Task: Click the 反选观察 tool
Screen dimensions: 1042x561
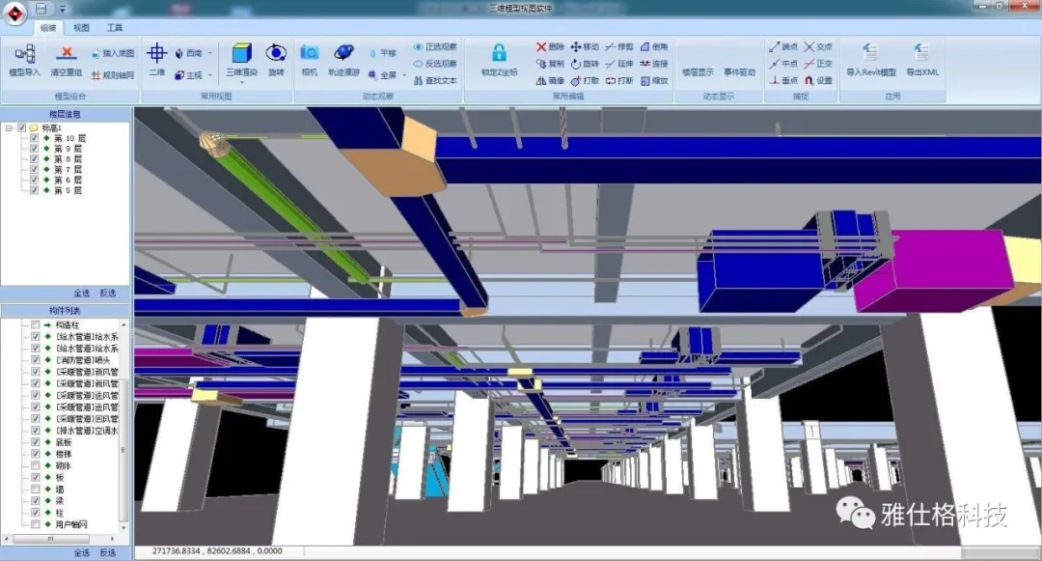Action: click(x=434, y=64)
